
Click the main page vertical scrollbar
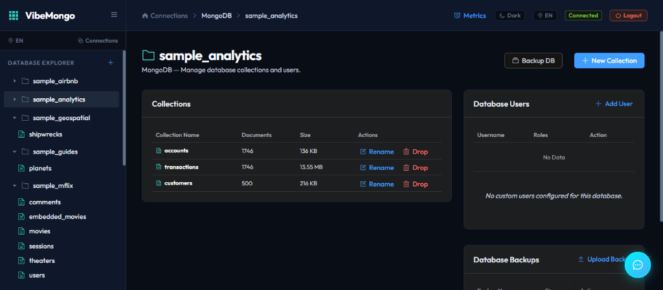coord(661,126)
